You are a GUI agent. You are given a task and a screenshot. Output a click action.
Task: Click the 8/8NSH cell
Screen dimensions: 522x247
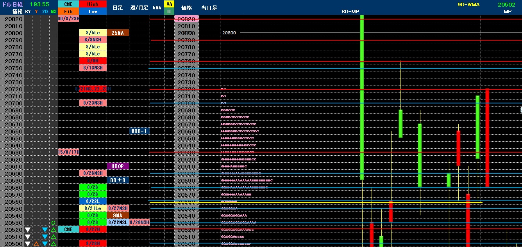(93, 40)
